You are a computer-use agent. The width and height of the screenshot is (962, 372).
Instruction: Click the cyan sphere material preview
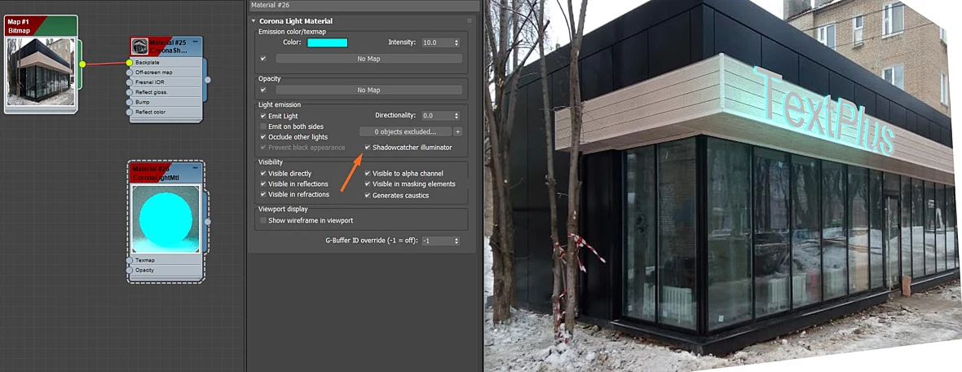165,219
